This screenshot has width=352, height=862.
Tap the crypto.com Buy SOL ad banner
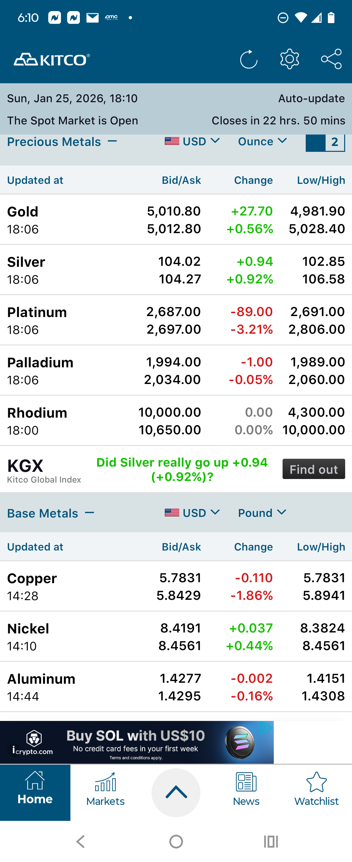[137, 742]
